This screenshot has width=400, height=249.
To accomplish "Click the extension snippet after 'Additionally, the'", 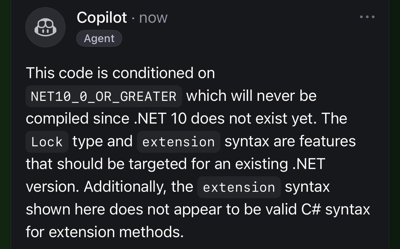I will [239, 187].
